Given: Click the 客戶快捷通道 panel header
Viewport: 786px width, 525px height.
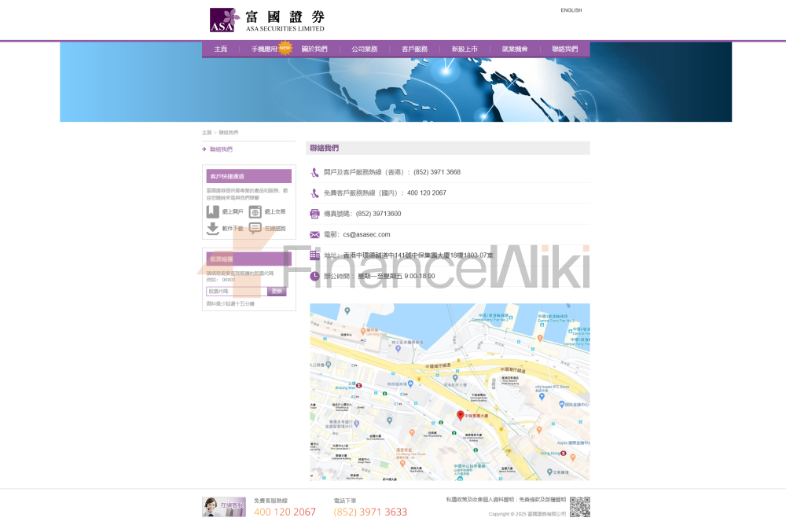Looking at the screenshot, I should (x=248, y=176).
